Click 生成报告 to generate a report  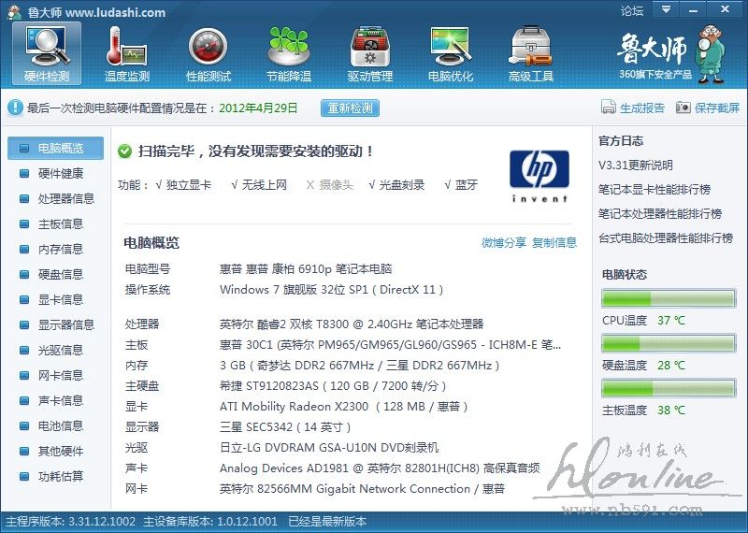[633, 108]
